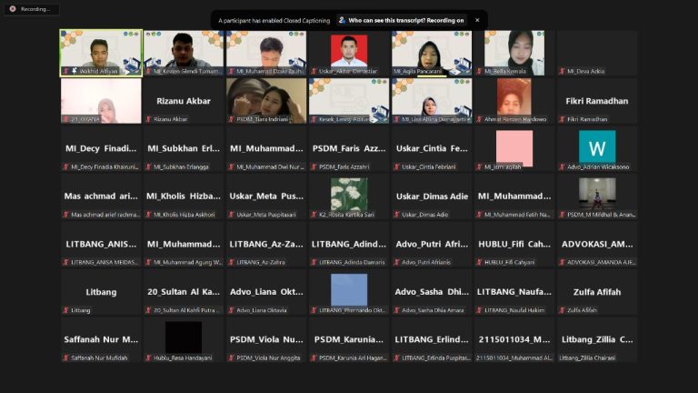
Task: Select K2_Rosita Kartika Sari's flower picture tile
Action: (x=349, y=194)
